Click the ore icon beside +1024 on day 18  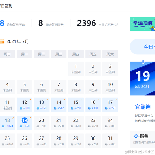[x=3, y=126]
